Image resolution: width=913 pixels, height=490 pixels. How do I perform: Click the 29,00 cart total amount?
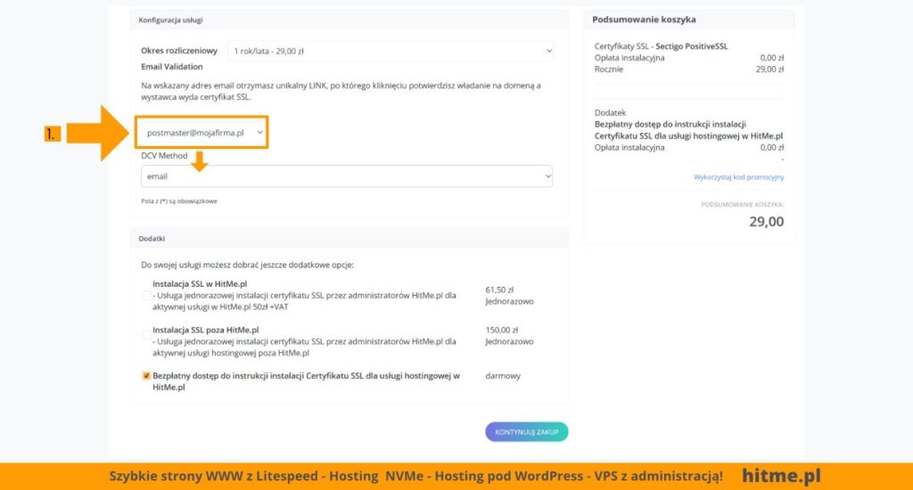[x=766, y=222]
